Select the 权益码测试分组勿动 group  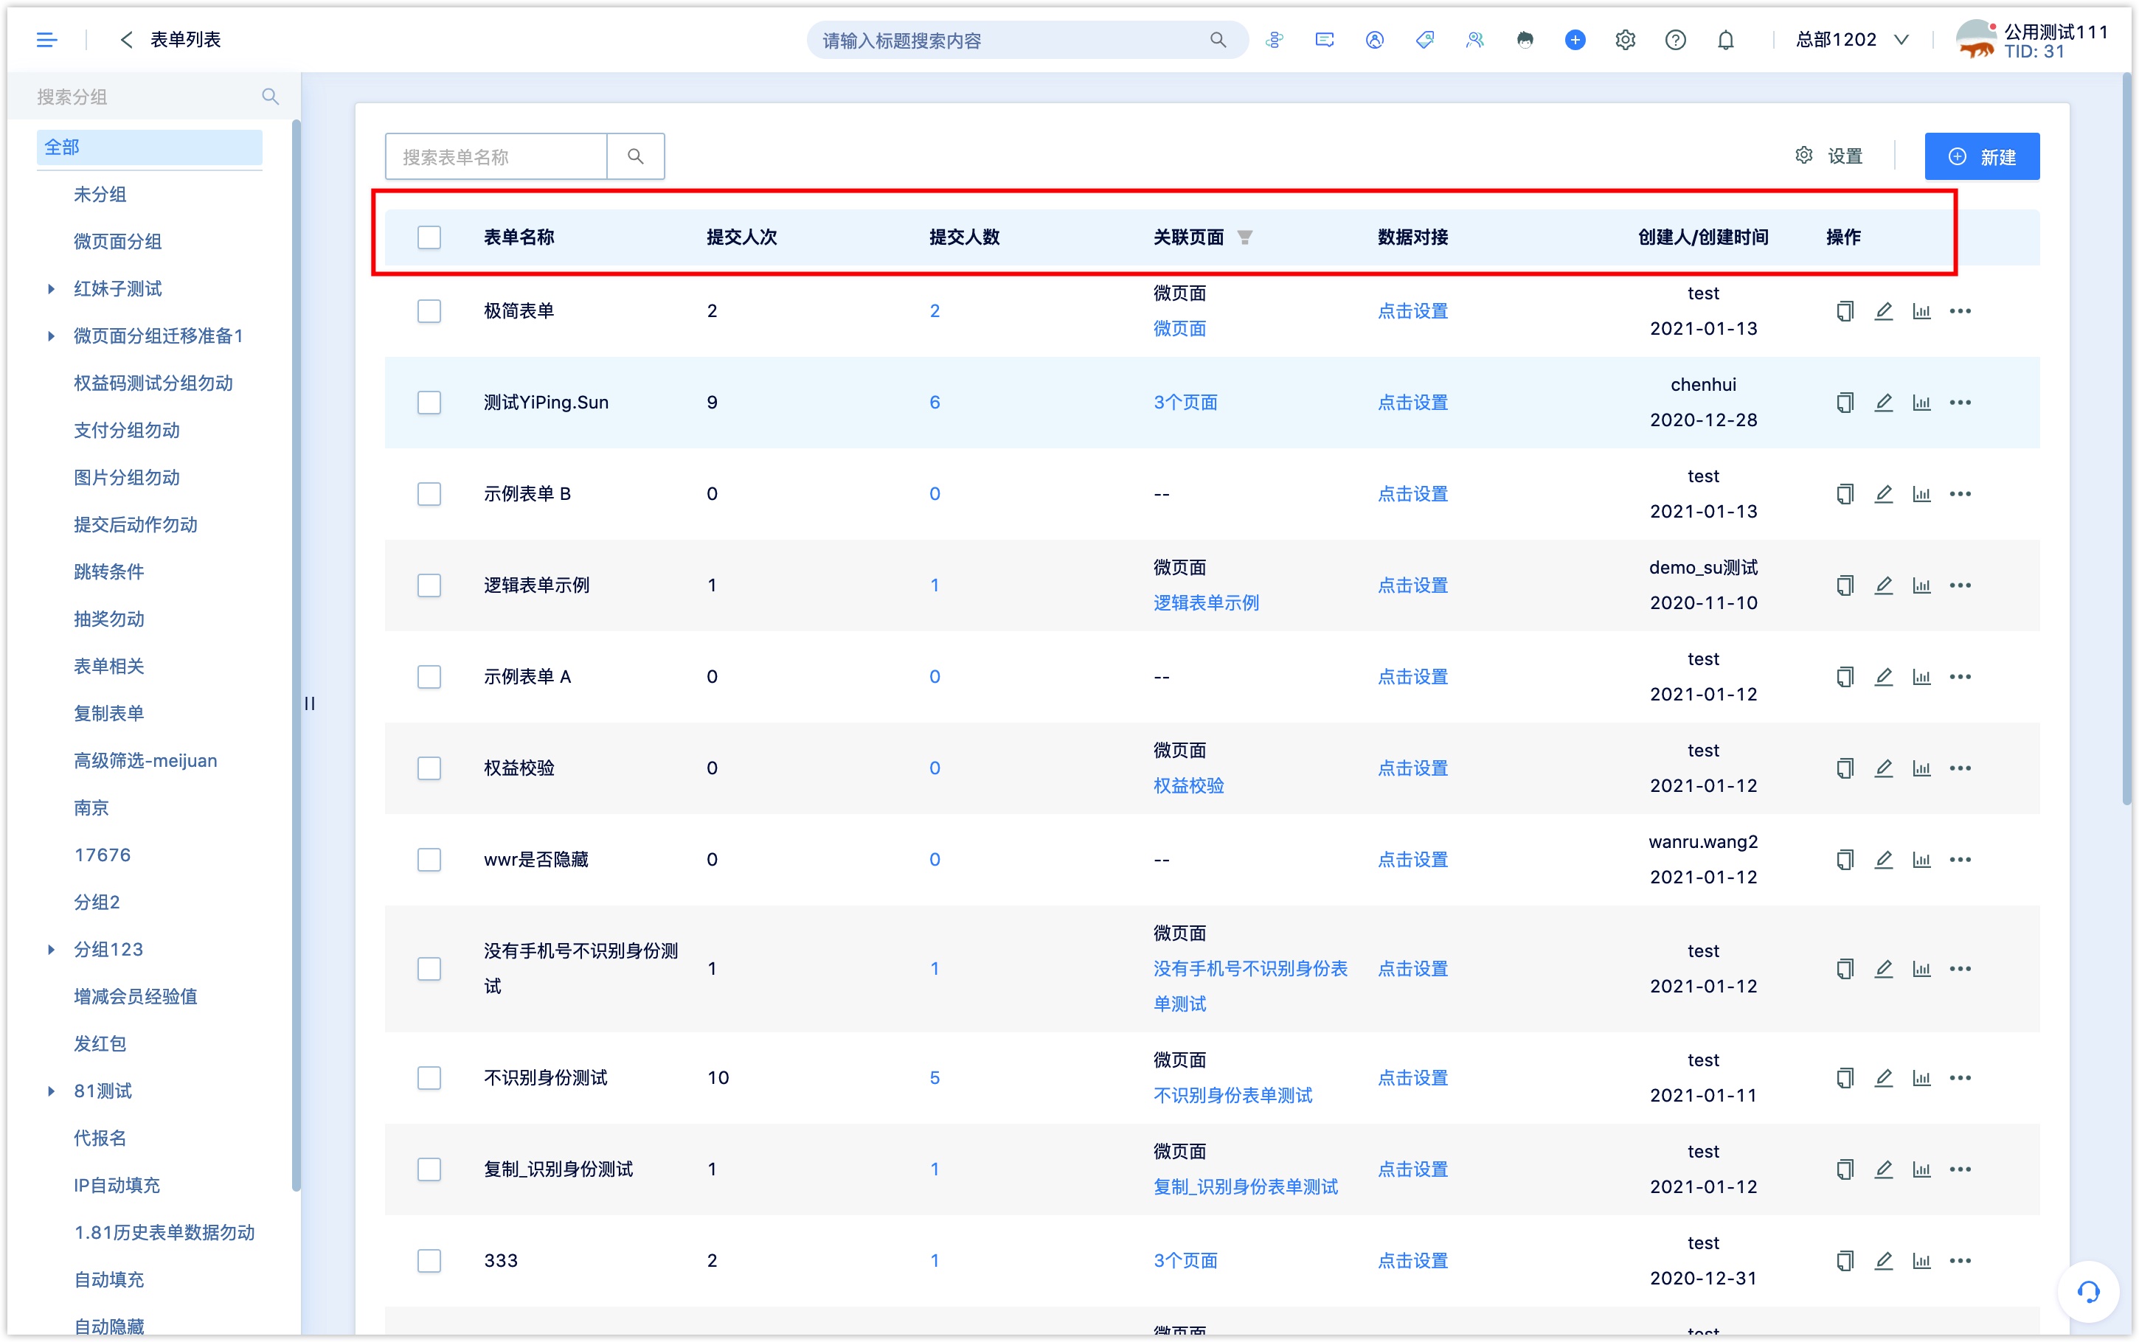coord(153,383)
